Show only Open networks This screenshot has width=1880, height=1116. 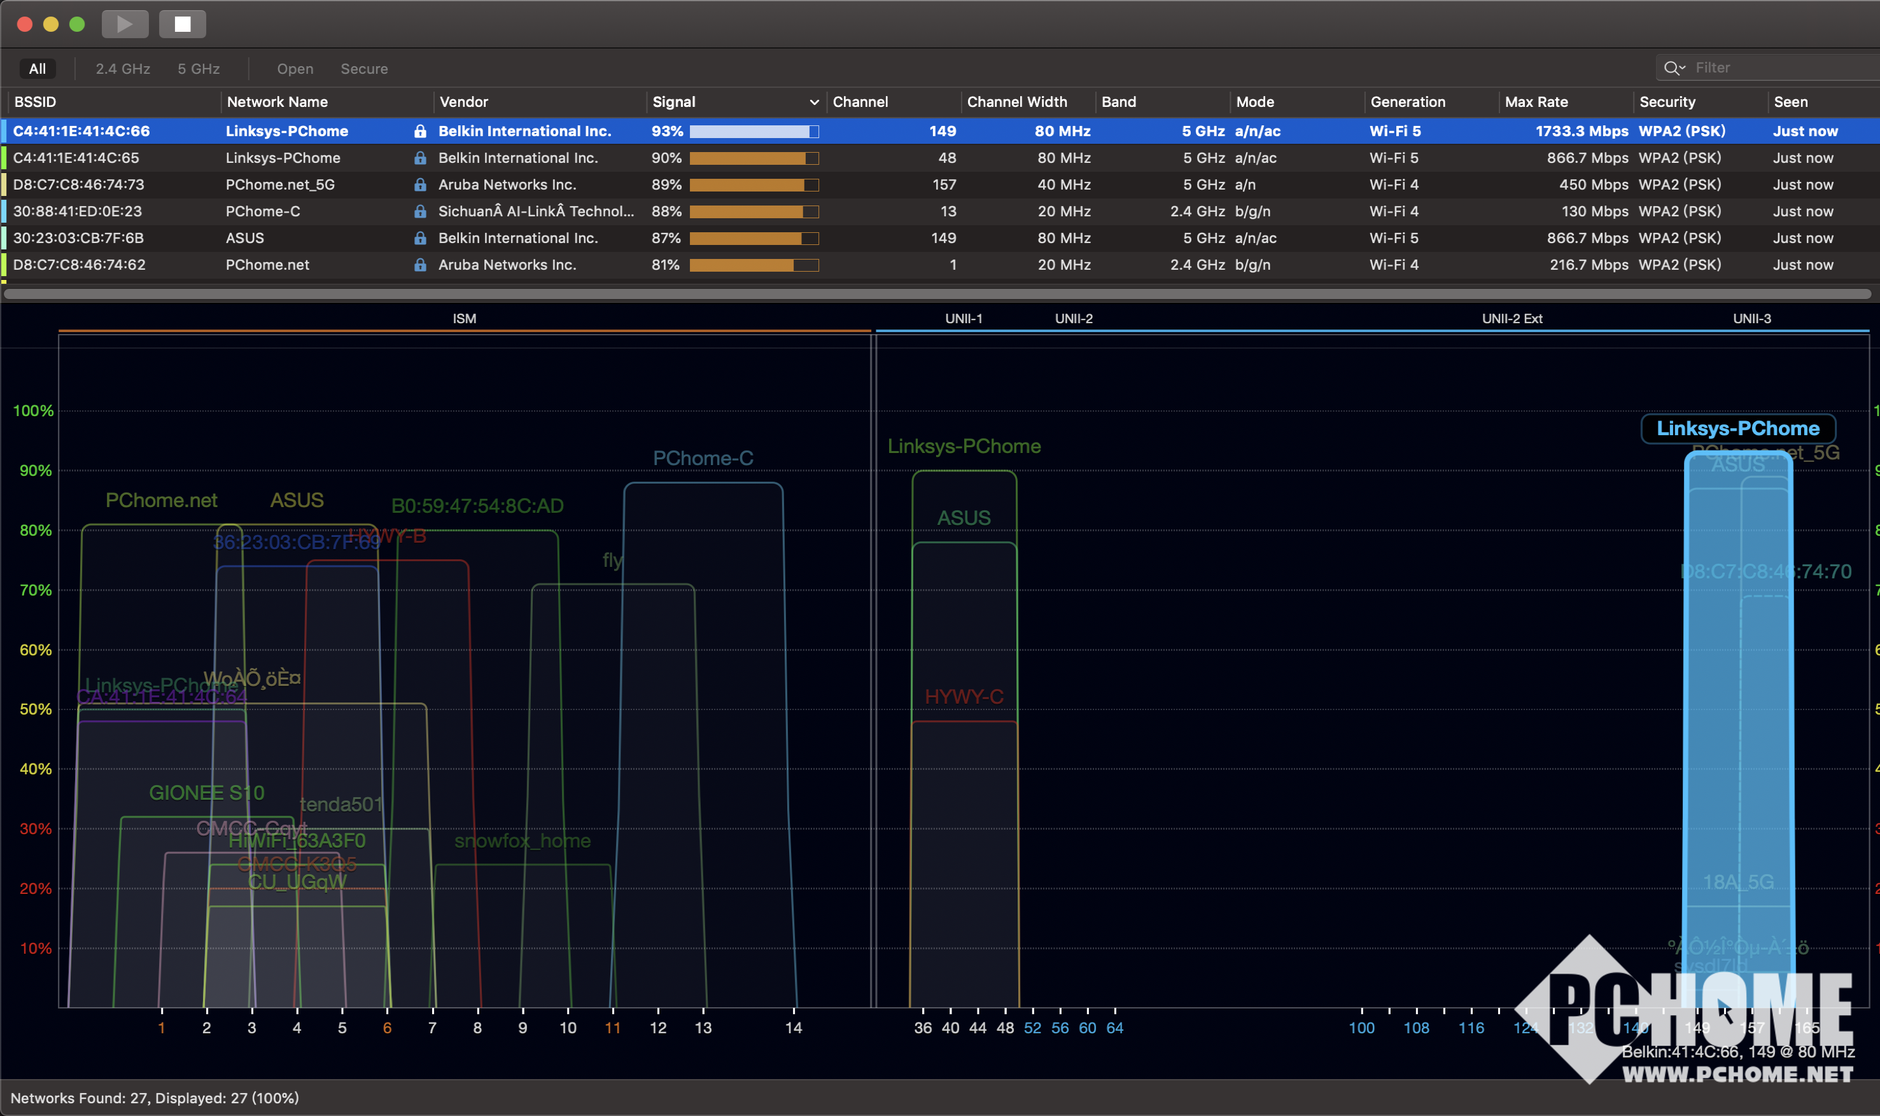pos(295,69)
